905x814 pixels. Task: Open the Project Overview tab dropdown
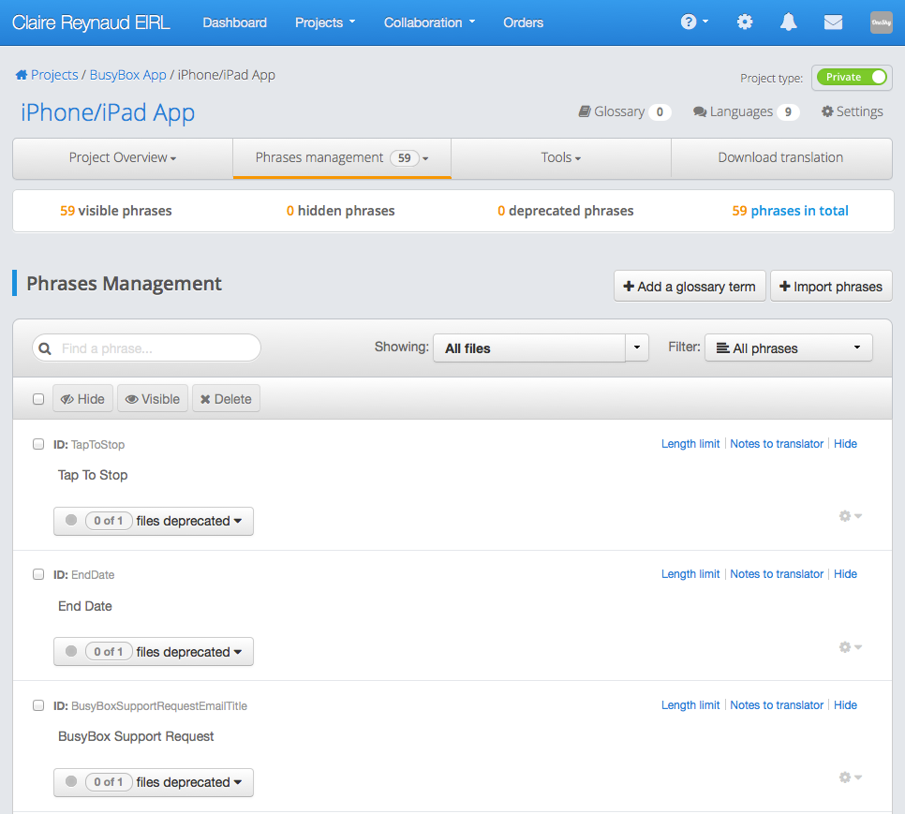(x=123, y=158)
